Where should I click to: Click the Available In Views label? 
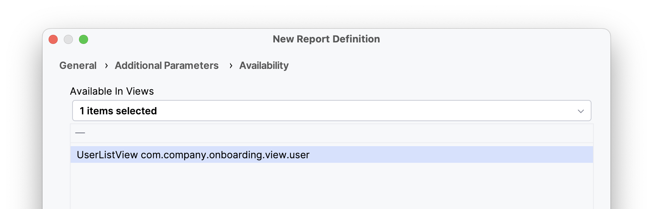pos(112,91)
